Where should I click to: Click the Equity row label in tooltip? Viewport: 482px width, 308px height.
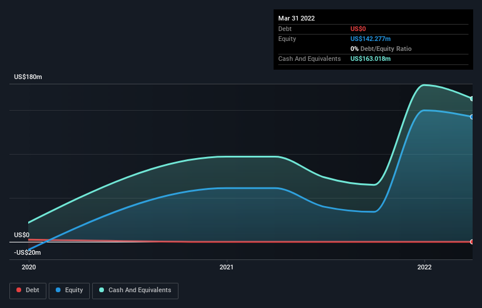point(287,39)
